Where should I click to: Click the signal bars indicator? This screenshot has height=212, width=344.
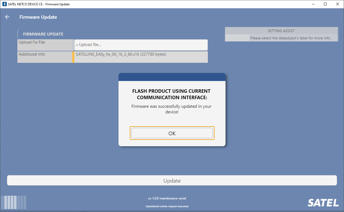[14, 202]
